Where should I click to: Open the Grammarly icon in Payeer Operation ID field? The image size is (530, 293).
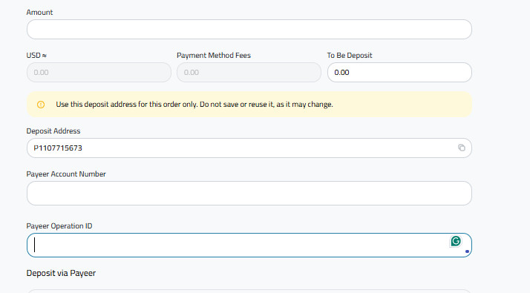tap(456, 241)
